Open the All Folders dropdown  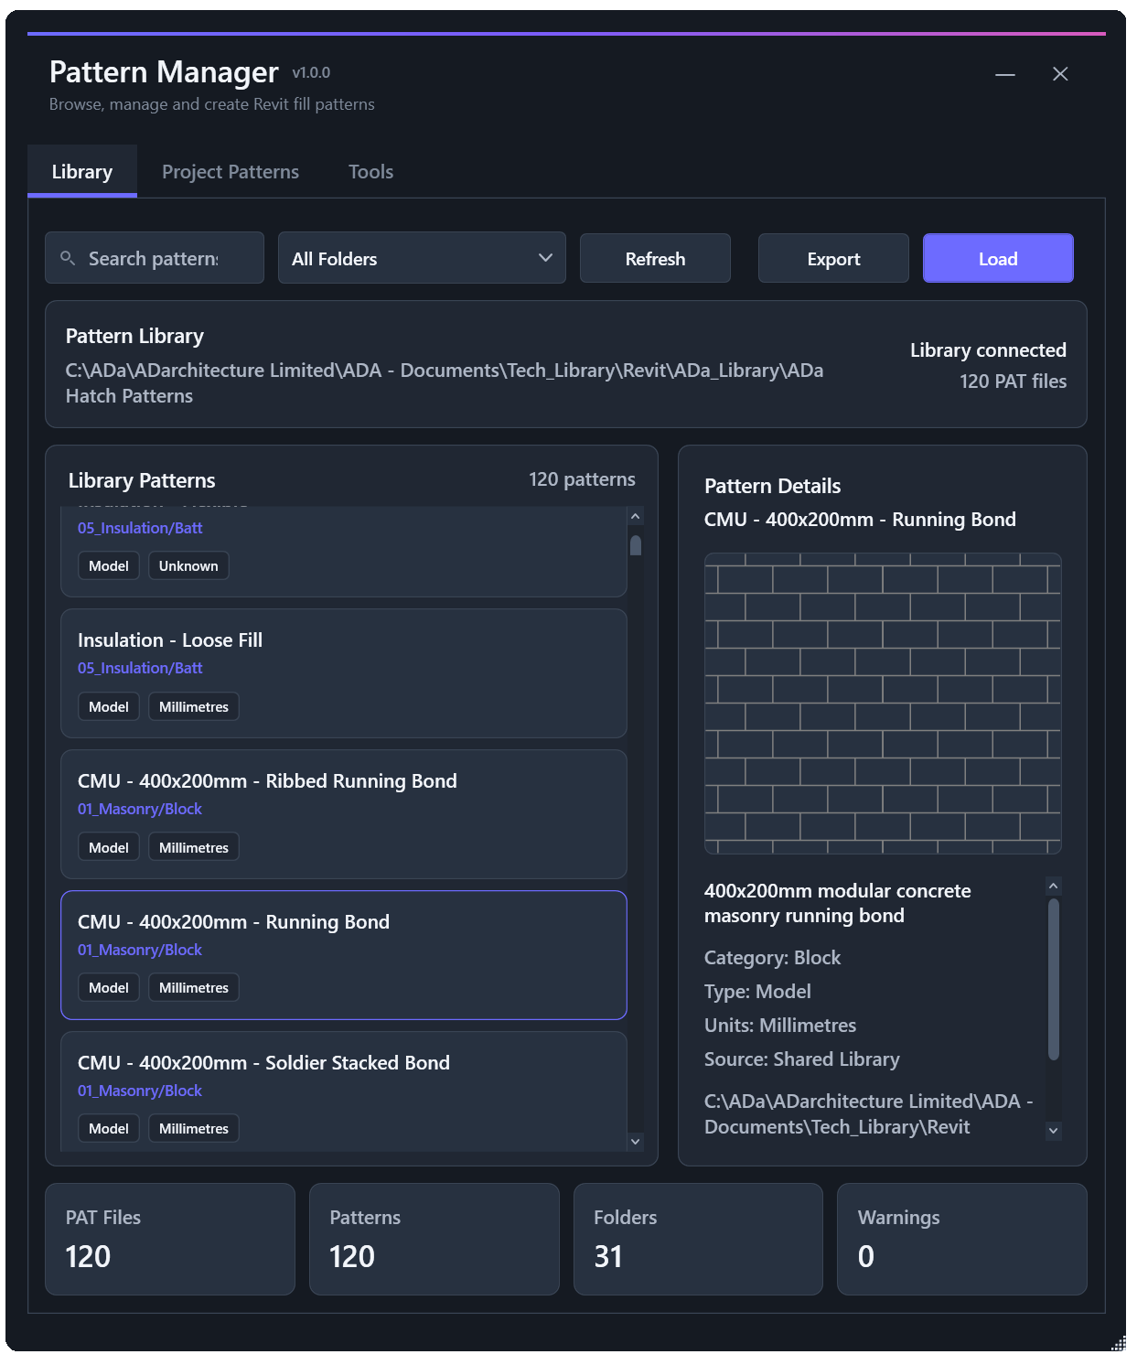(x=422, y=258)
